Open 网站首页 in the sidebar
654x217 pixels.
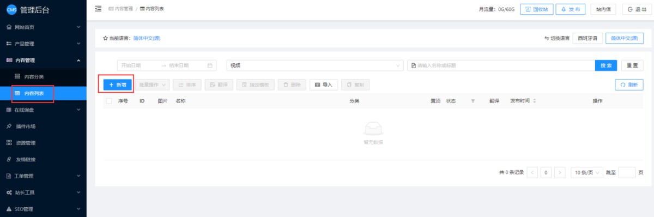click(x=43, y=27)
